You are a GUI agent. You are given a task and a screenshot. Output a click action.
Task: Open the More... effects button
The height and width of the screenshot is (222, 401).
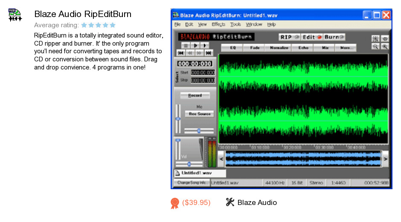click(346, 48)
